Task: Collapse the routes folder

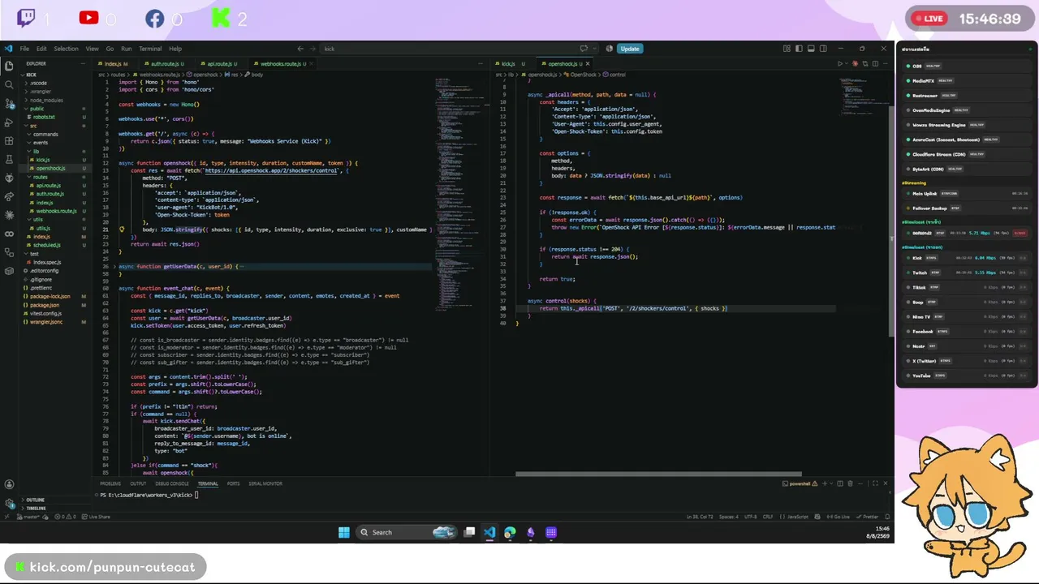Action: pyautogui.click(x=40, y=177)
